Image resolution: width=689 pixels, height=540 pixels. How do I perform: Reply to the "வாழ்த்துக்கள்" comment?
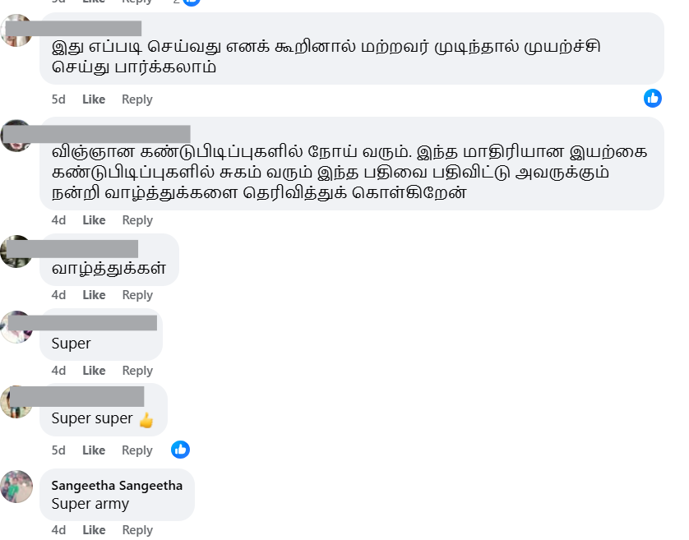click(x=137, y=295)
